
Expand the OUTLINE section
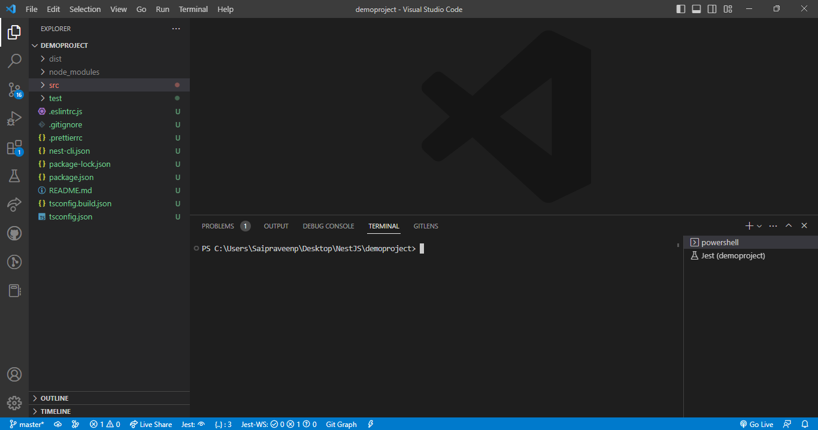coord(54,398)
